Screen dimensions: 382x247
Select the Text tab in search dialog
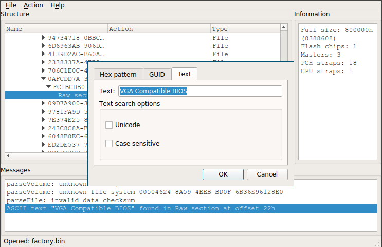coord(184,74)
